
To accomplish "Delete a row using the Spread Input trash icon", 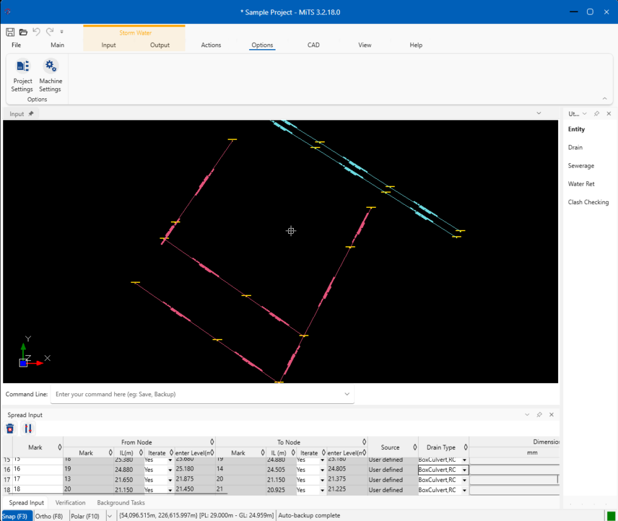I will pos(9,428).
